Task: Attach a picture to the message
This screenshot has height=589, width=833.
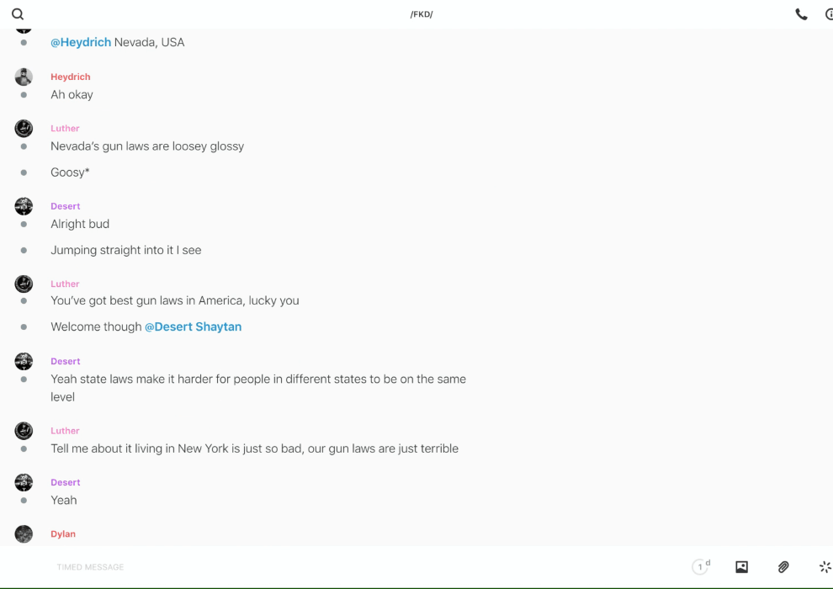Action: [741, 567]
